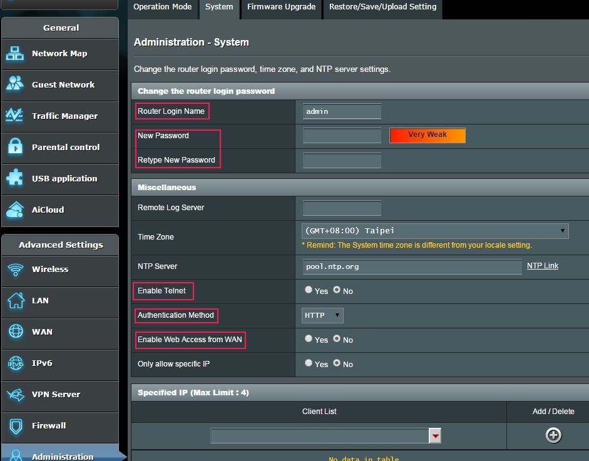589x461 pixels.
Task: Open the IPv6 globe icon
Action: click(x=16, y=363)
